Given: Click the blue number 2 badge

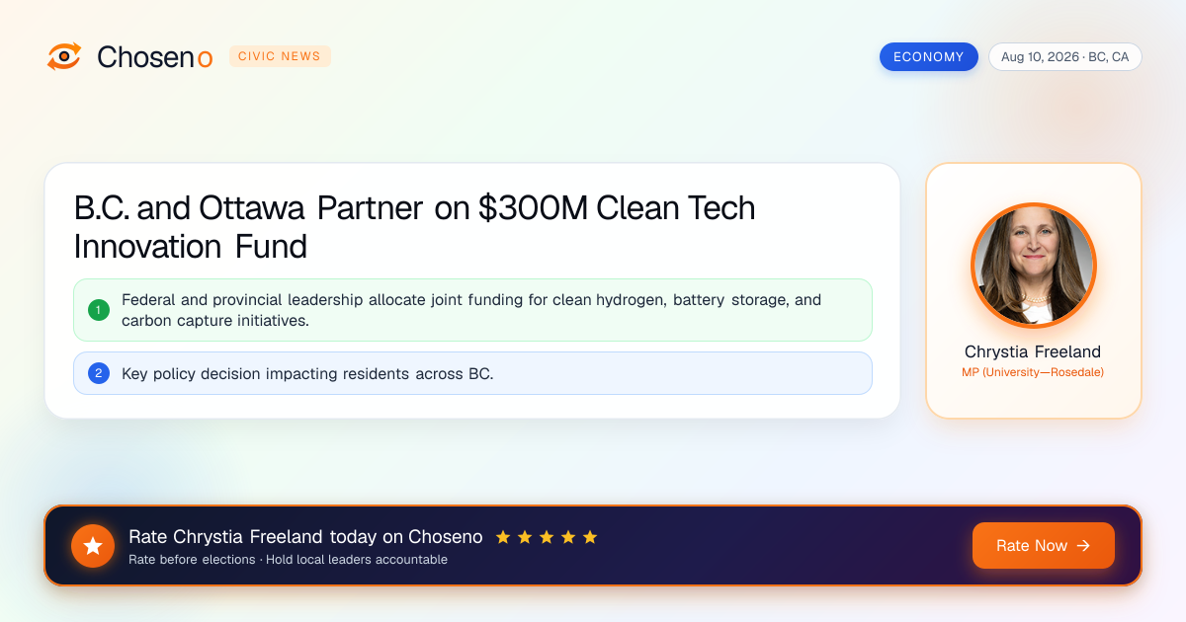Looking at the screenshot, I should click(x=99, y=373).
